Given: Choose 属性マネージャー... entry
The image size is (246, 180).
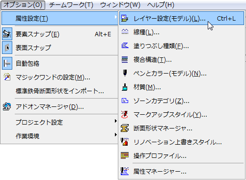Looking at the screenshot, I should click(x=182, y=172).
